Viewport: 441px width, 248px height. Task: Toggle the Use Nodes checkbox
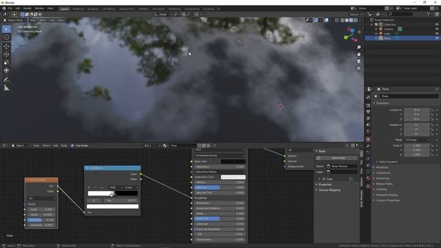(x=72, y=145)
